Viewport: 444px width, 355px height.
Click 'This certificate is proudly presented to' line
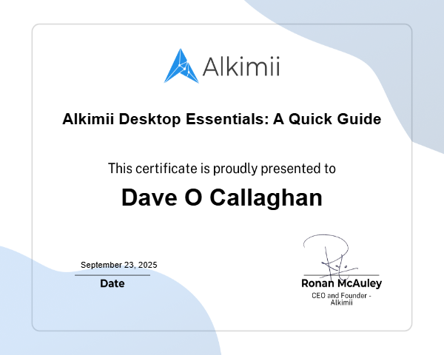pos(222,169)
